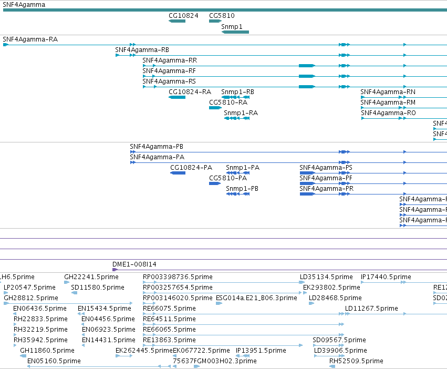Image resolution: width=447 pixels, height=369 pixels.
Task: Open the SNF4Agamma-RA transcript label
Action: (x=30, y=39)
